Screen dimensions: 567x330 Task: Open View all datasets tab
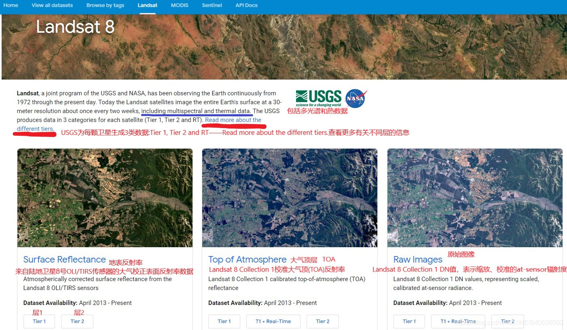[52, 5]
